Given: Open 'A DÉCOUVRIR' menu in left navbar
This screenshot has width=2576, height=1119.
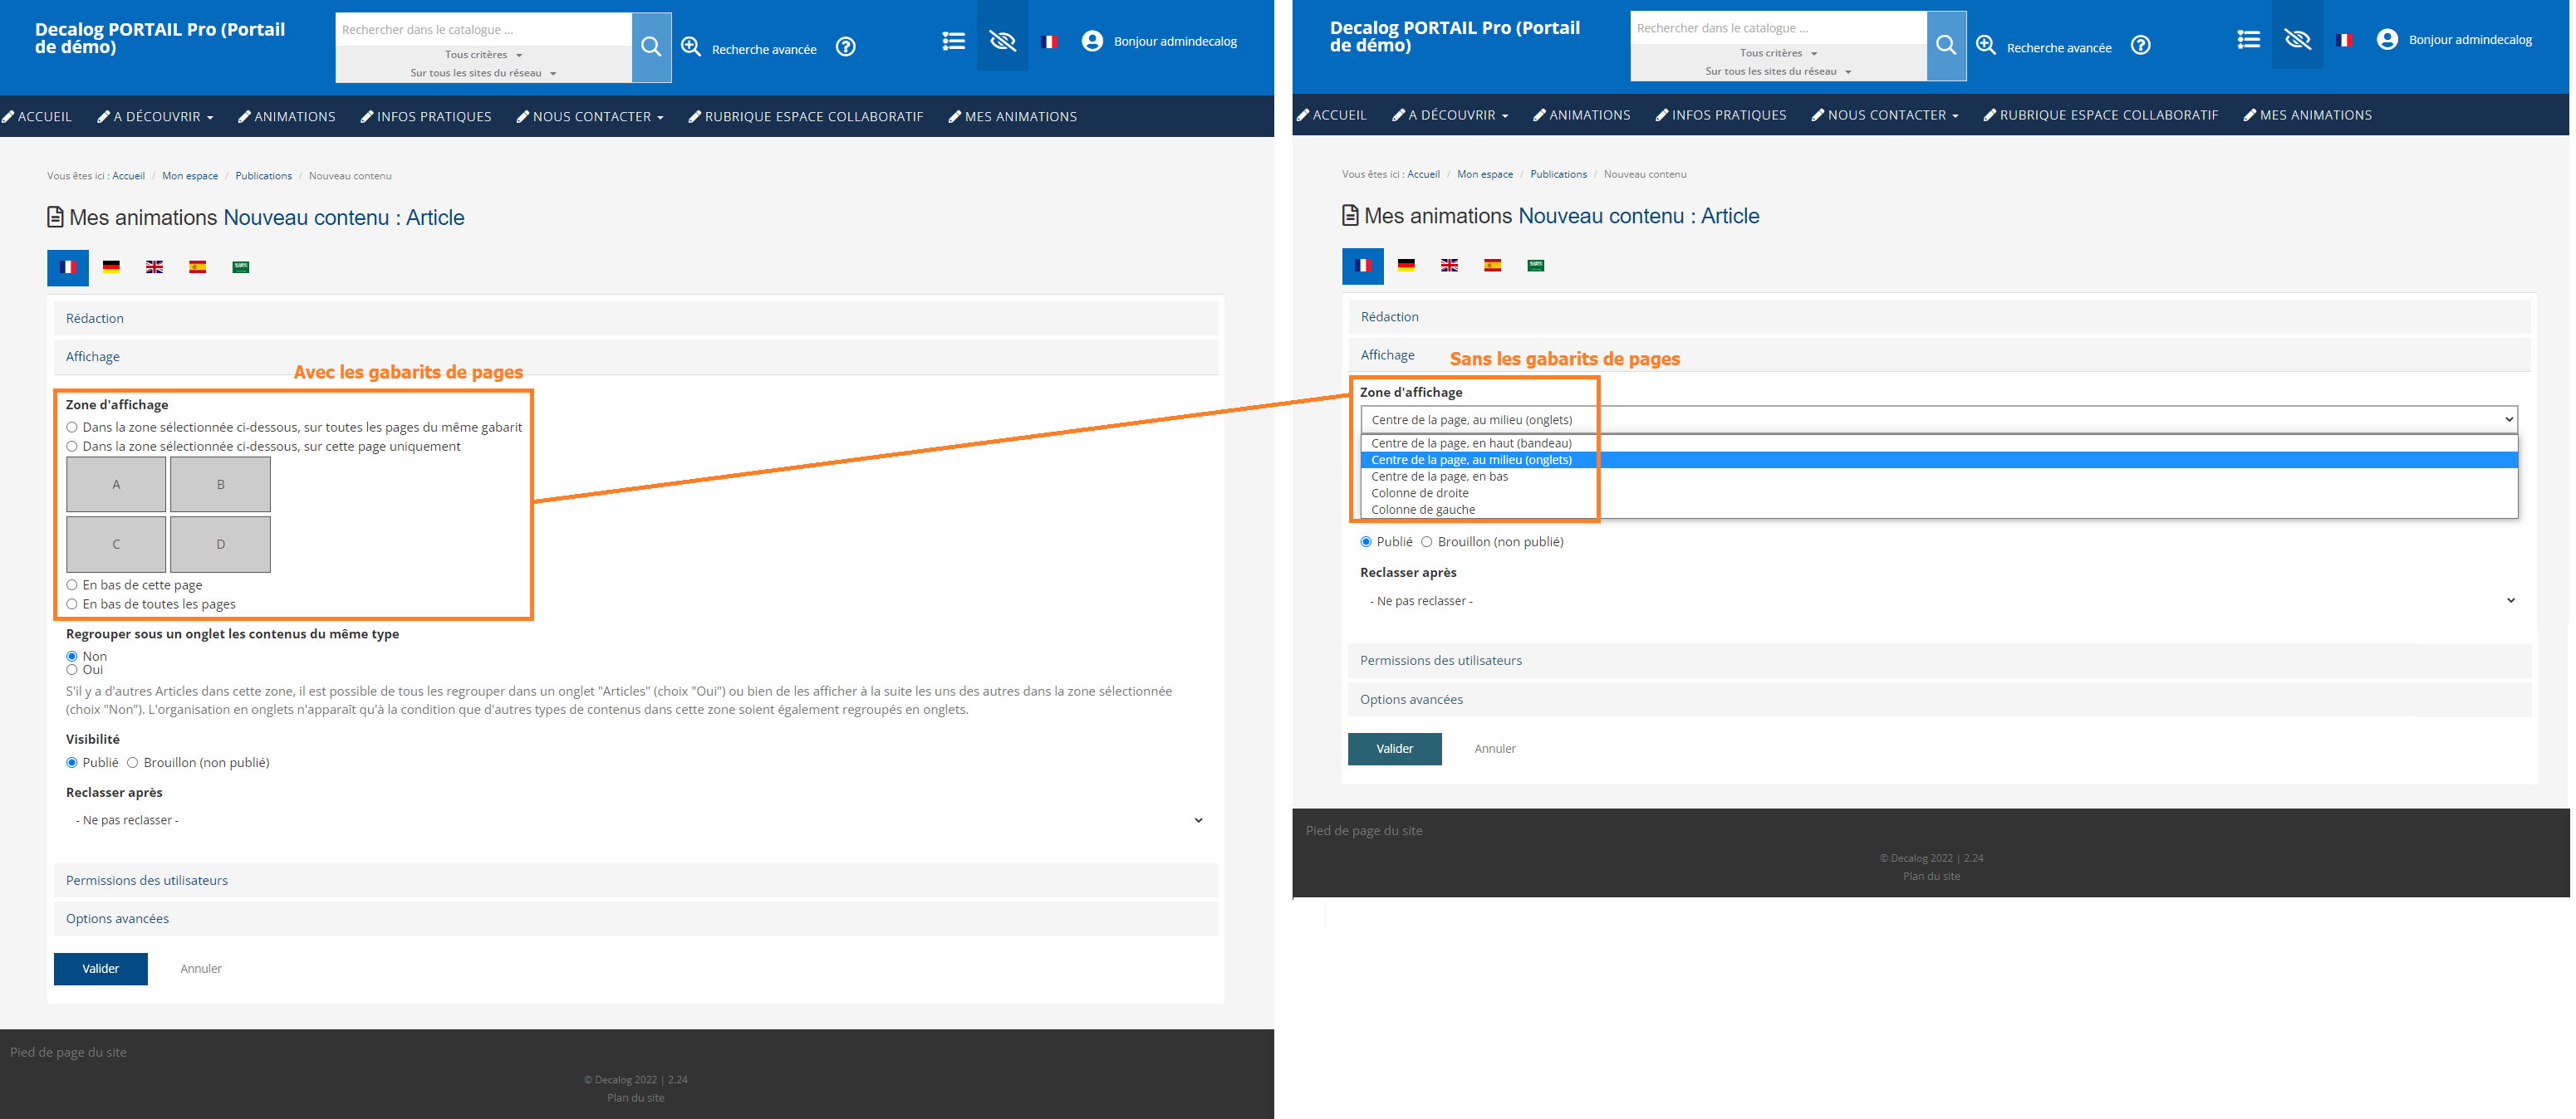Looking at the screenshot, I should click(x=156, y=117).
